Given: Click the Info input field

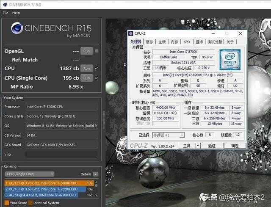Looking at the screenshot, I should pos(61,154).
